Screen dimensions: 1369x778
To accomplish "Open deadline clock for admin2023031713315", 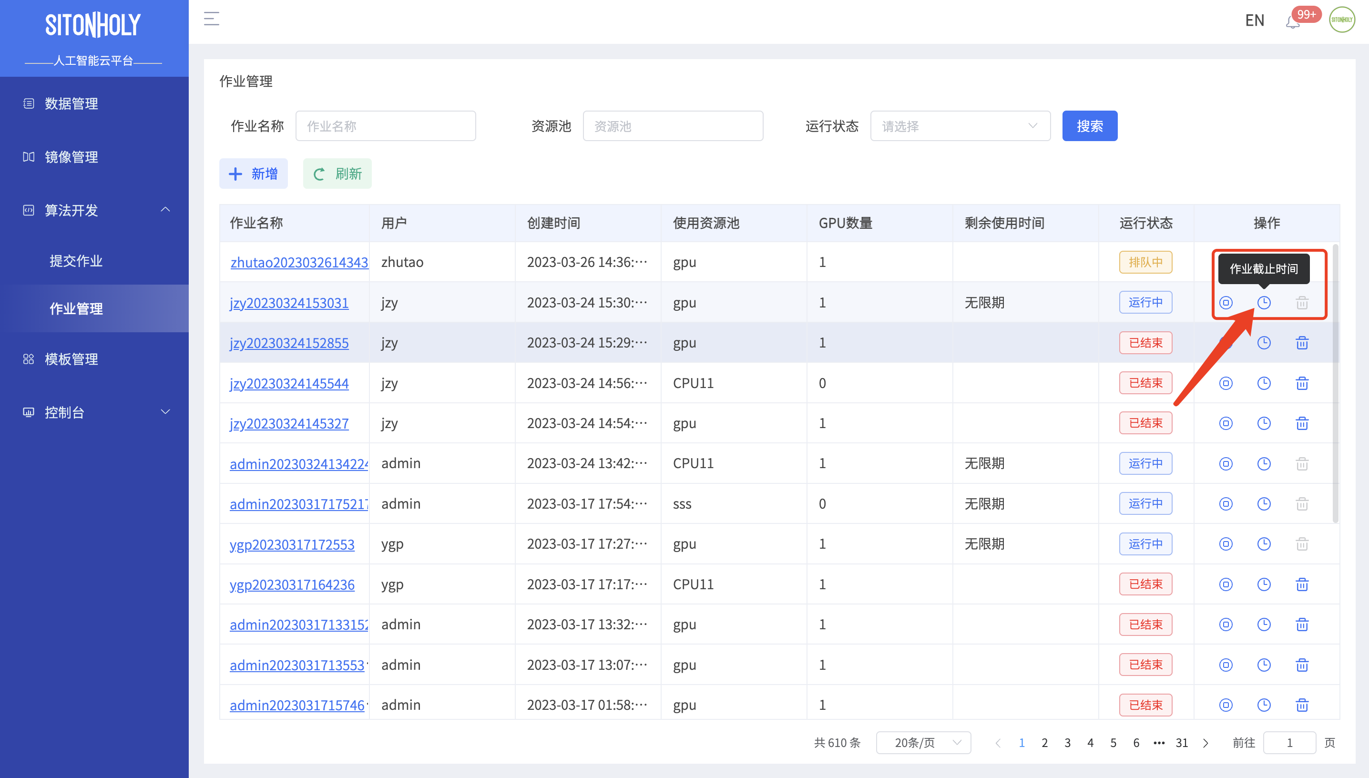I will [x=1264, y=624].
